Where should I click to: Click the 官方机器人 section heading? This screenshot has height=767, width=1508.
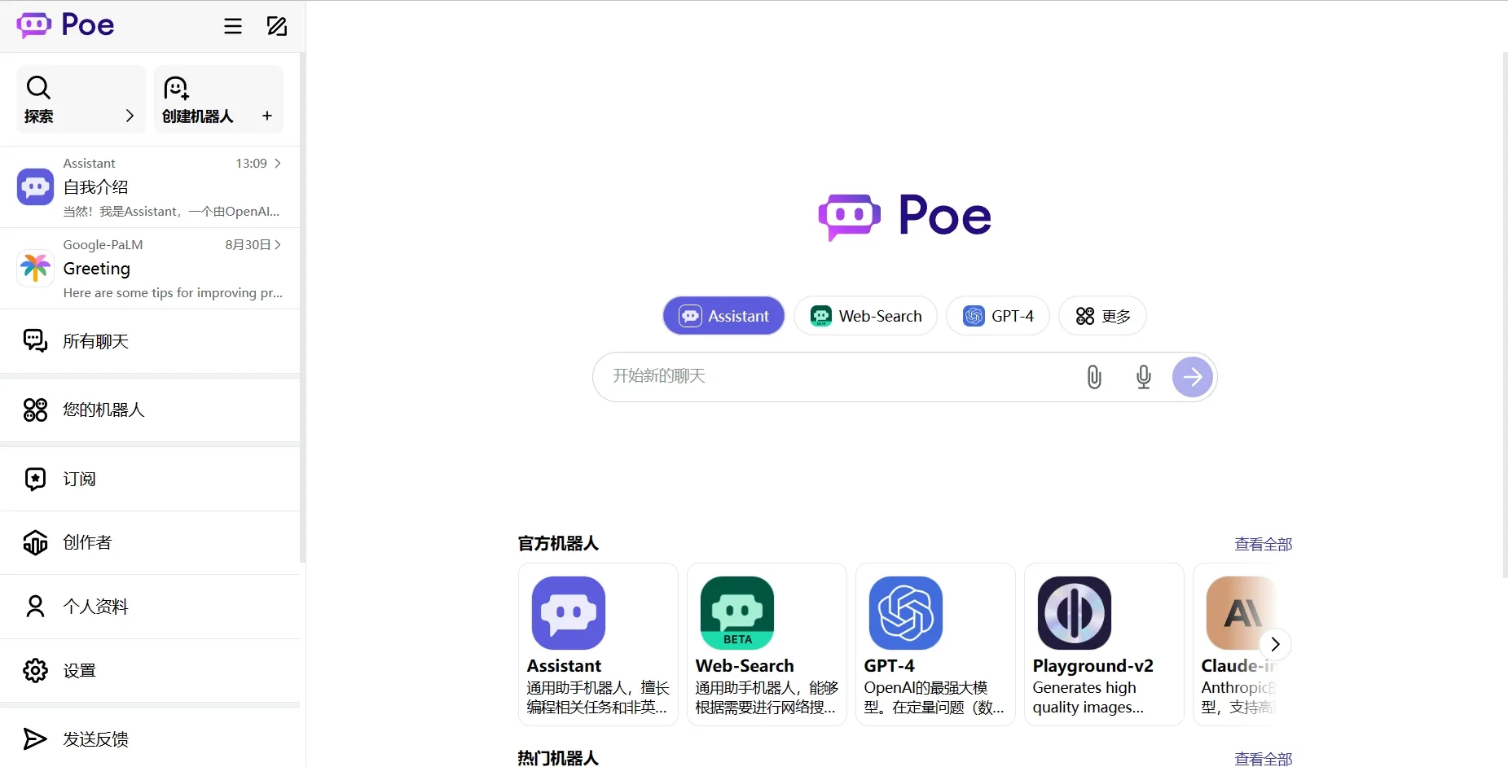pos(558,544)
